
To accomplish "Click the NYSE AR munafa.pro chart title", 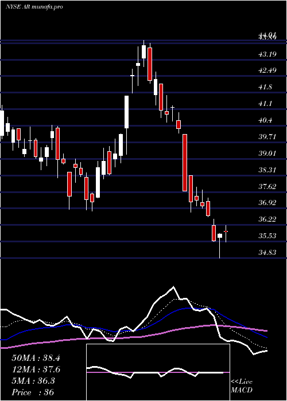I will (x=34, y=7).
